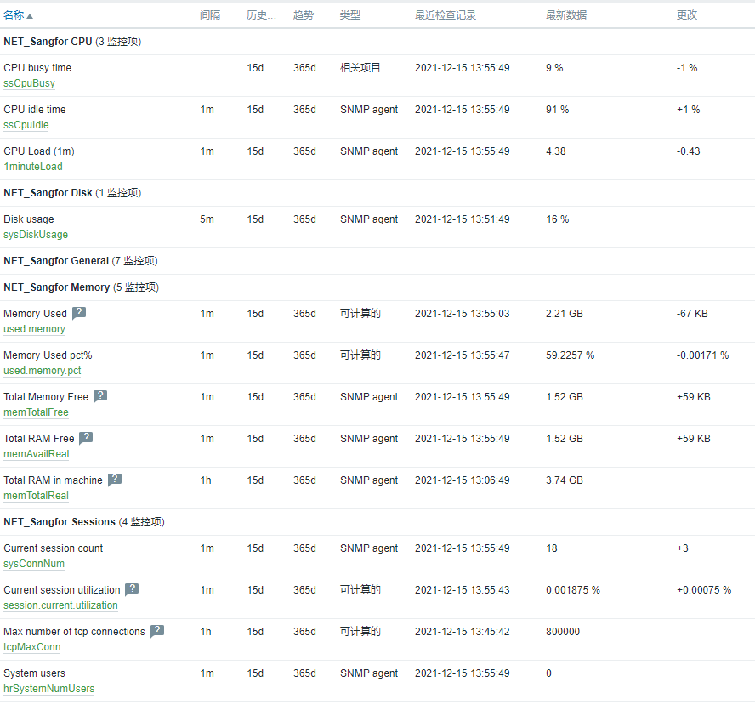Open the used.memory.pct link
The width and height of the screenshot is (755, 710).
[x=43, y=371]
